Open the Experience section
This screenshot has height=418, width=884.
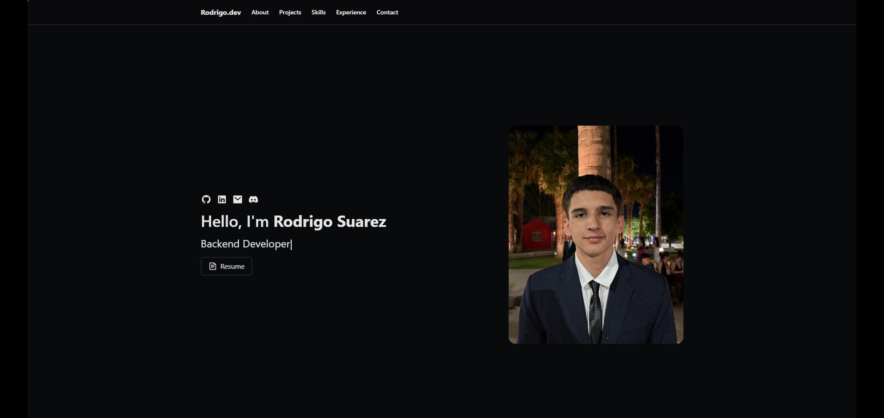point(351,12)
